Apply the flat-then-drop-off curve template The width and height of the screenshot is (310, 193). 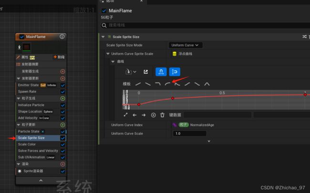(x=158, y=84)
